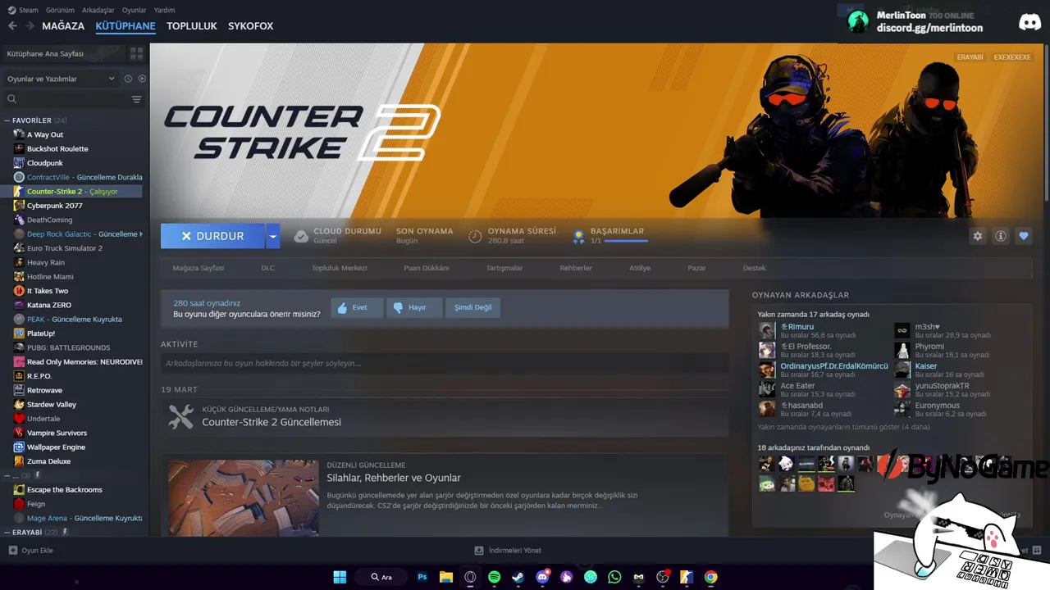Open Ace Eater's friend avatar
Screen dimensions: 1050x590
coord(767,389)
